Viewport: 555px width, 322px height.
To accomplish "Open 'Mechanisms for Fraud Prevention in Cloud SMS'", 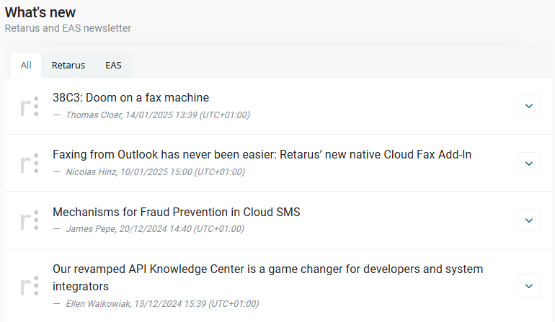I will pyautogui.click(x=176, y=212).
